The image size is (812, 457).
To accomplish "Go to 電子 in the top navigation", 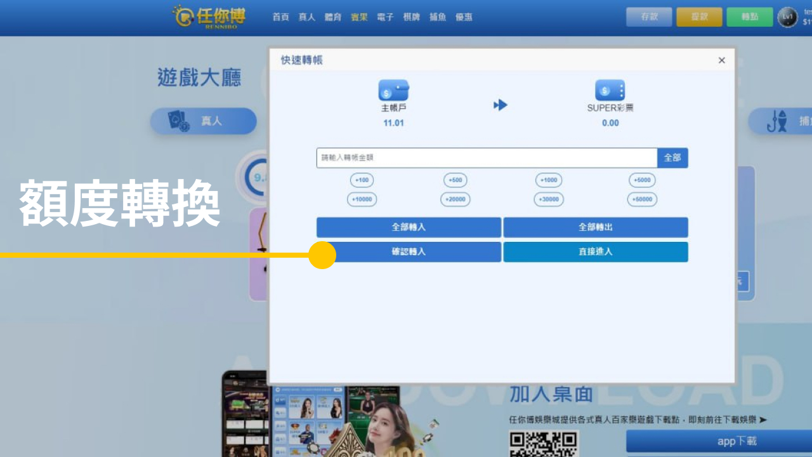I will (385, 17).
